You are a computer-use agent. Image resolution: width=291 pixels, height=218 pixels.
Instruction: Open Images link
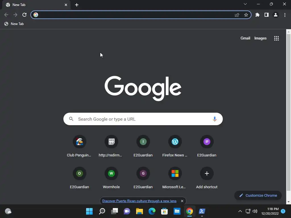coord(260,38)
